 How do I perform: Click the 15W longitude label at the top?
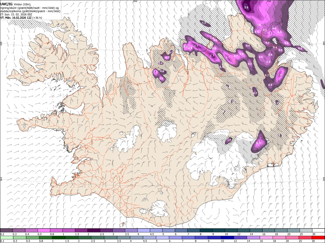(269, 1)
